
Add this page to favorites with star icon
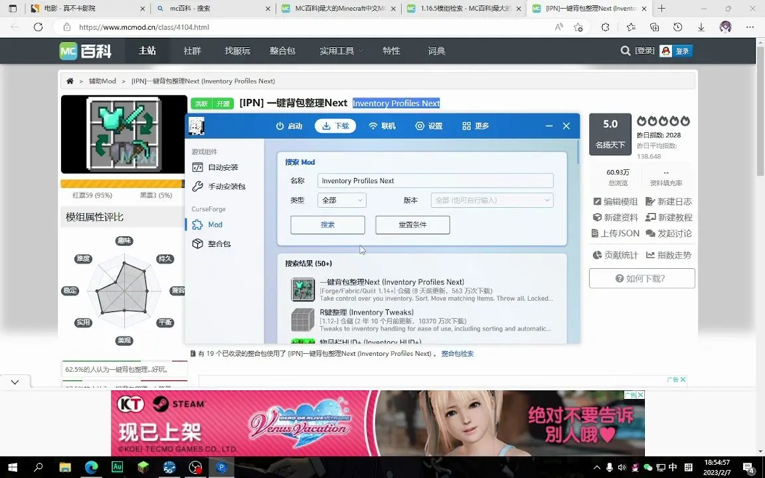click(578, 27)
